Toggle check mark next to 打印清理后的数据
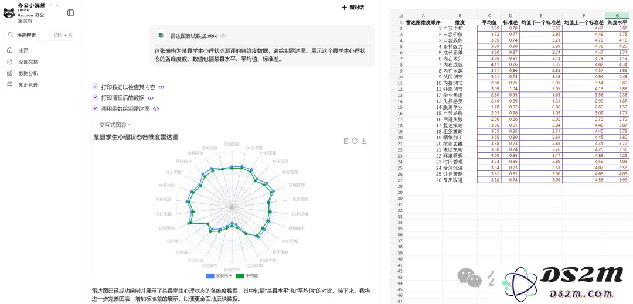The width and height of the screenshot is (633, 304). (96, 98)
